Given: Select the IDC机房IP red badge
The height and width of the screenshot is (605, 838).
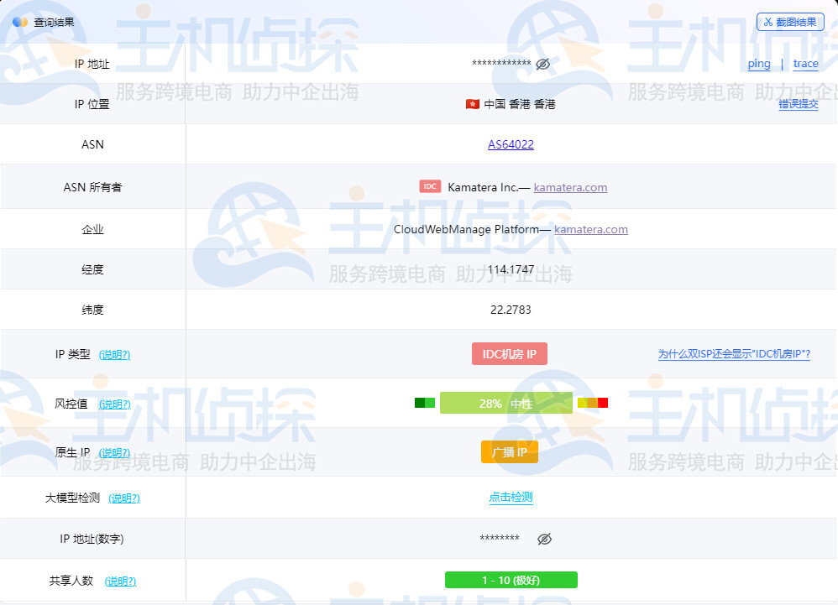Looking at the screenshot, I should point(510,353).
